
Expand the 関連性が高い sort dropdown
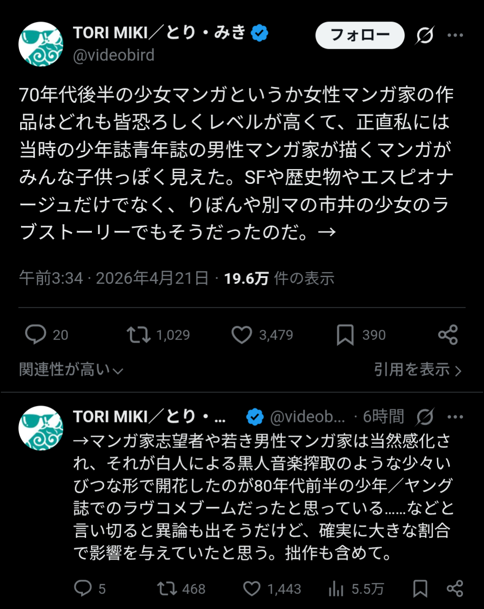(x=71, y=370)
